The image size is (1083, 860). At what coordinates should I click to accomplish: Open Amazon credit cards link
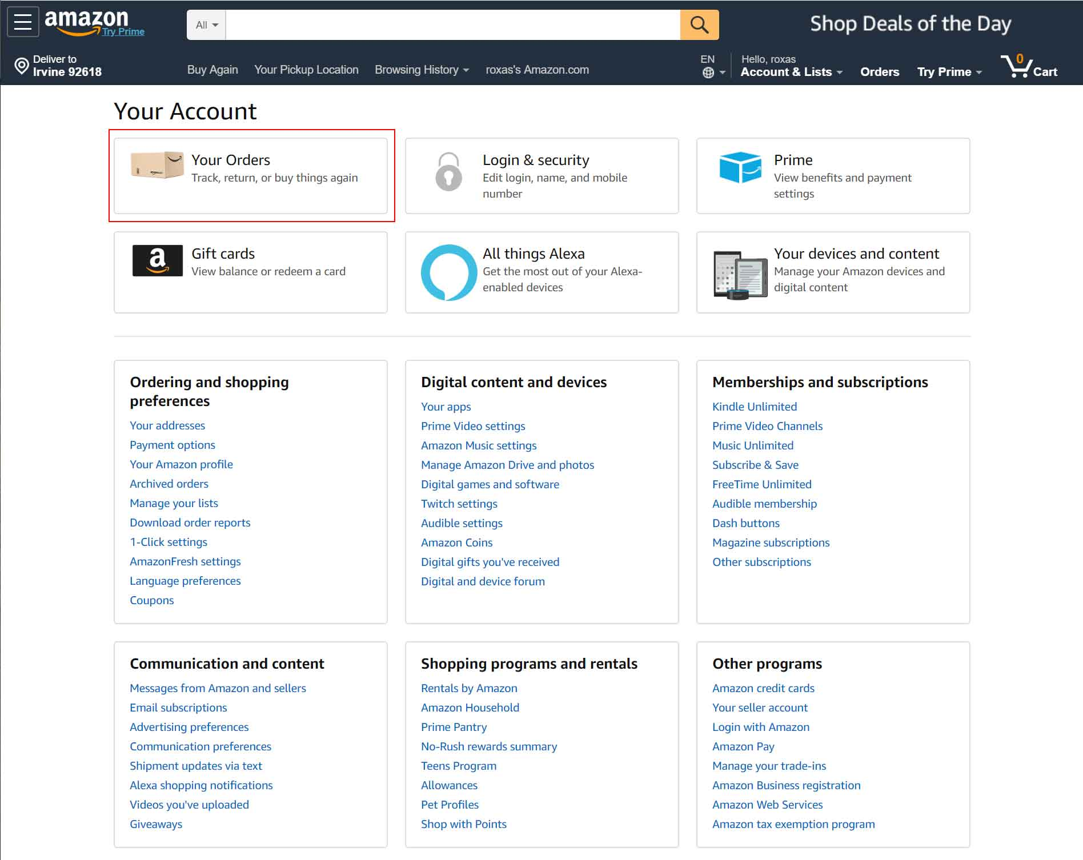click(x=763, y=688)
